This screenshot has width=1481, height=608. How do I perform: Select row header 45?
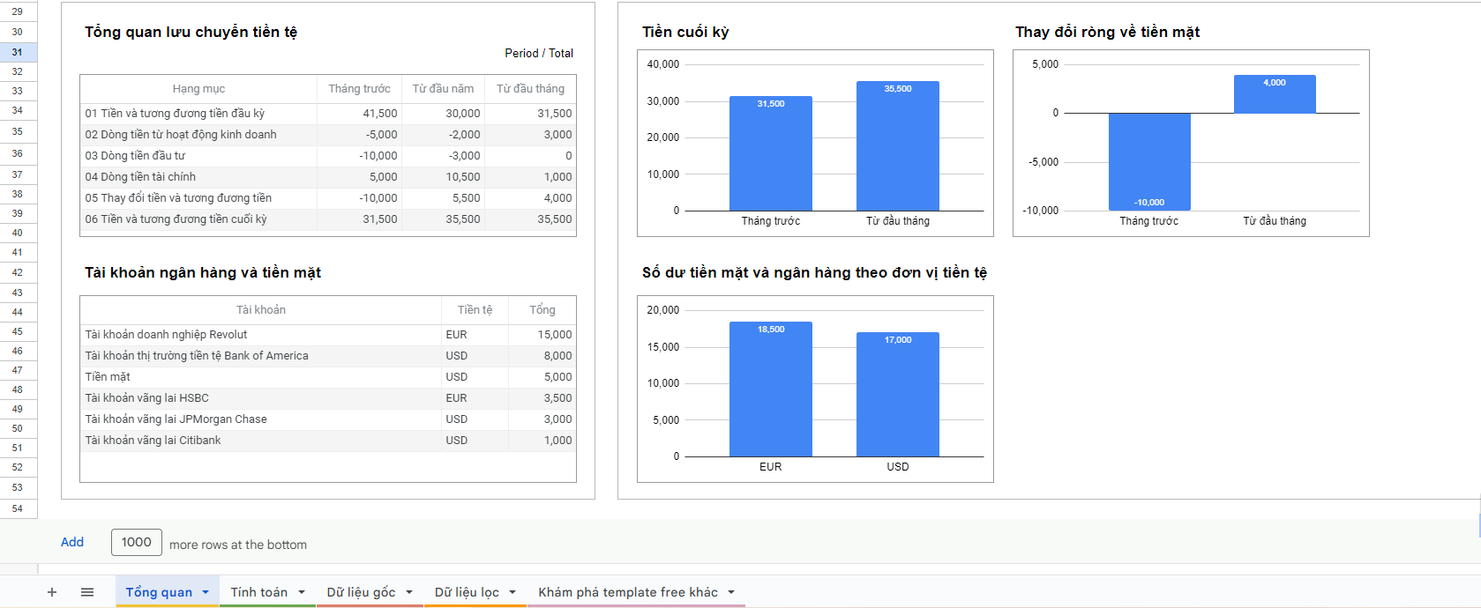pos(18,331)
